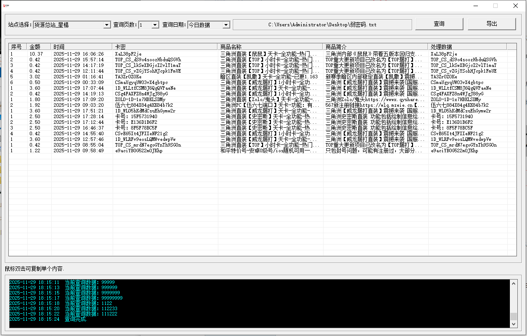Screen dimensions: 527x336
Task: Open the 站点选择 site dropdown
Action: coord(107,25)
